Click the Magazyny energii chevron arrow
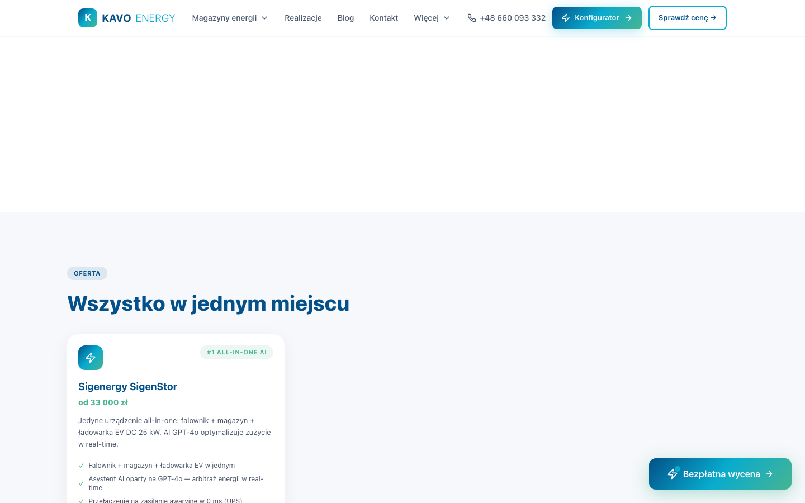The width and height of the screenshot is (805, 503). 264,18
